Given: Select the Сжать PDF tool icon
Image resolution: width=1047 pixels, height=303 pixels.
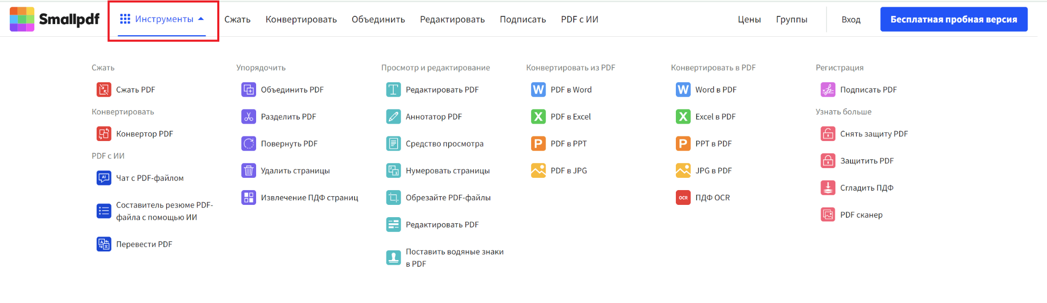Looking at the screenshot, I should click(x=104, y=89).
